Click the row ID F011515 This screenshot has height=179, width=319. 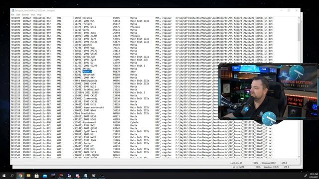point(15,72)
